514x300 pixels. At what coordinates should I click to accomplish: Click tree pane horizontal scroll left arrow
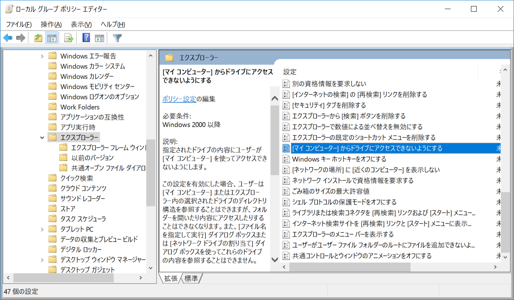(8, 278)
